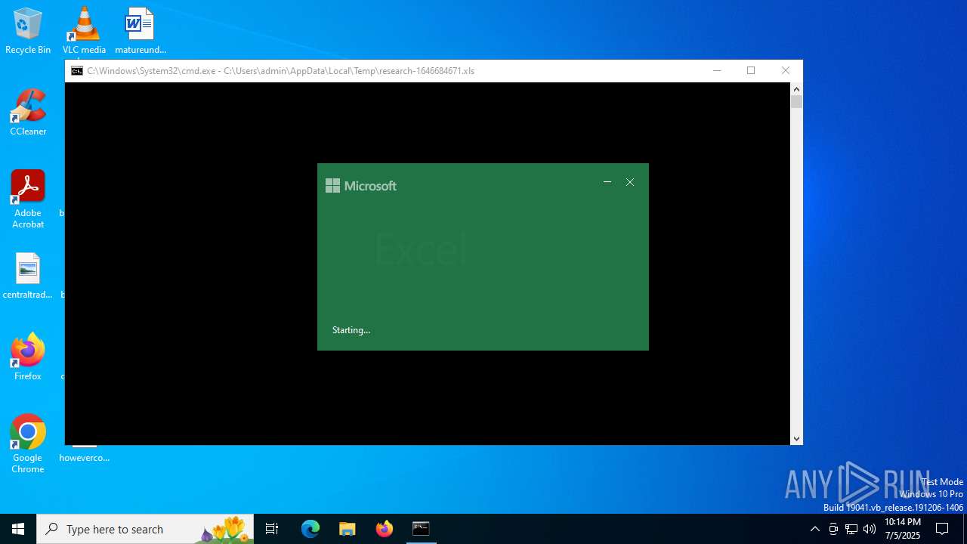Image resolution: width=967 pixels, height=544 pixels.
Task: Open the Windows Start menu
Action: pos(18,529)
